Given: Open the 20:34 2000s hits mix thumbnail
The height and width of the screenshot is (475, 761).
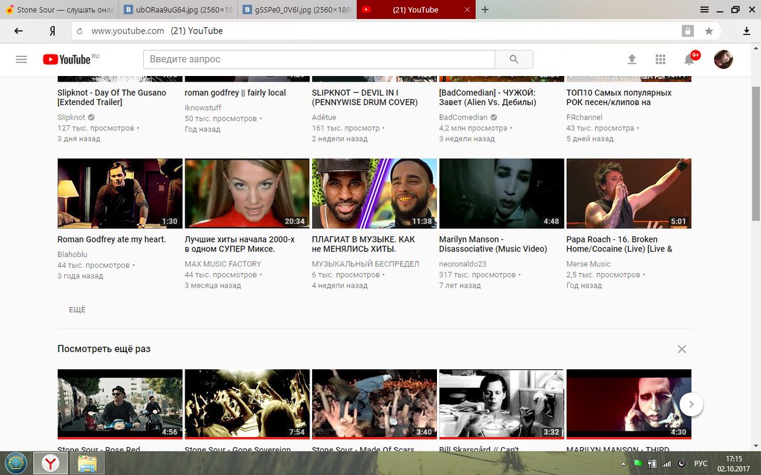Looking at the screenshot, I should [x=247, y=193].
